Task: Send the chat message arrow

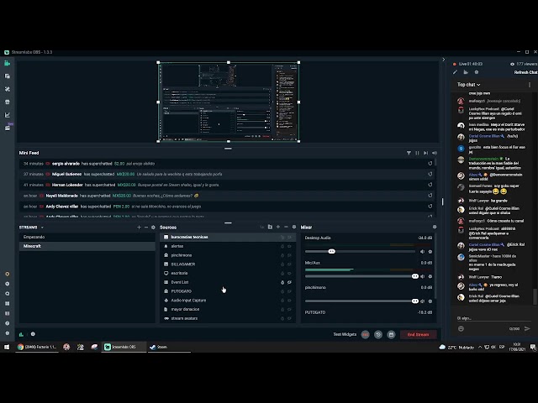Action: pyautogui.click(x=527, y=328)
